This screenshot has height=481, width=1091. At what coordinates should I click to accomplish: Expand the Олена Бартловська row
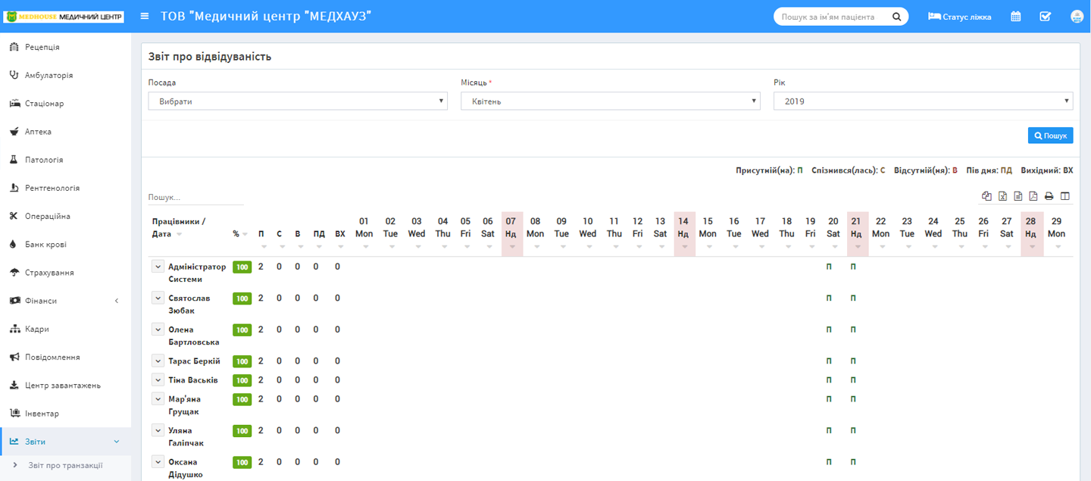pos(158,330)
